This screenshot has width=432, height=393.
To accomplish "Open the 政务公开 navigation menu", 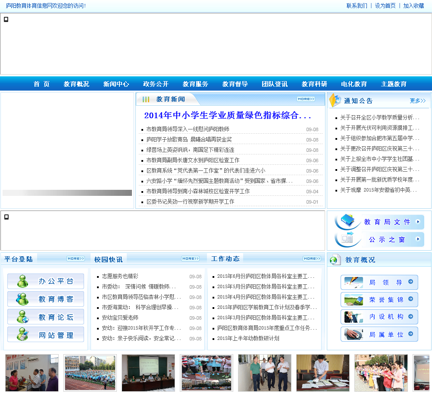I will (x=156, y=84).
